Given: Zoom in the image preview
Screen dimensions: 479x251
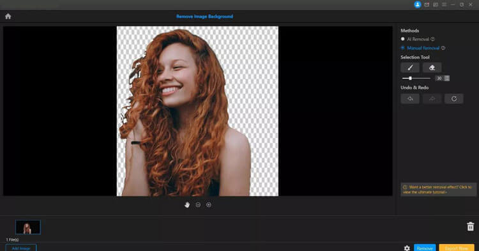Looking at the screenshot, I should (x=209, y=205).
